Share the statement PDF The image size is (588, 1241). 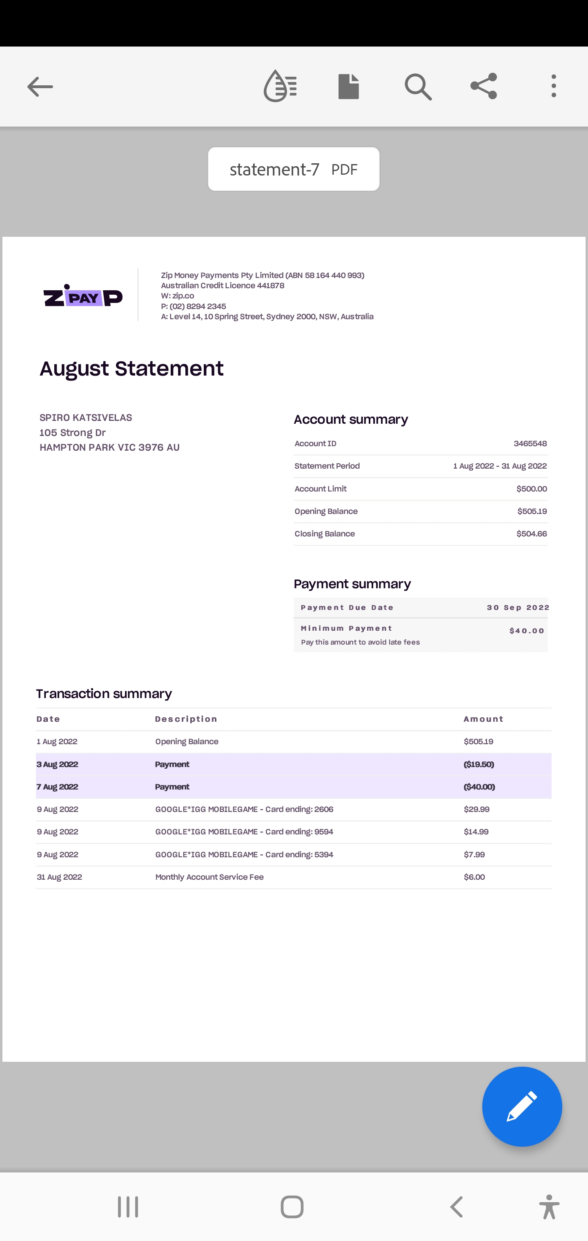pyautogui.click(x=483, y=87)
